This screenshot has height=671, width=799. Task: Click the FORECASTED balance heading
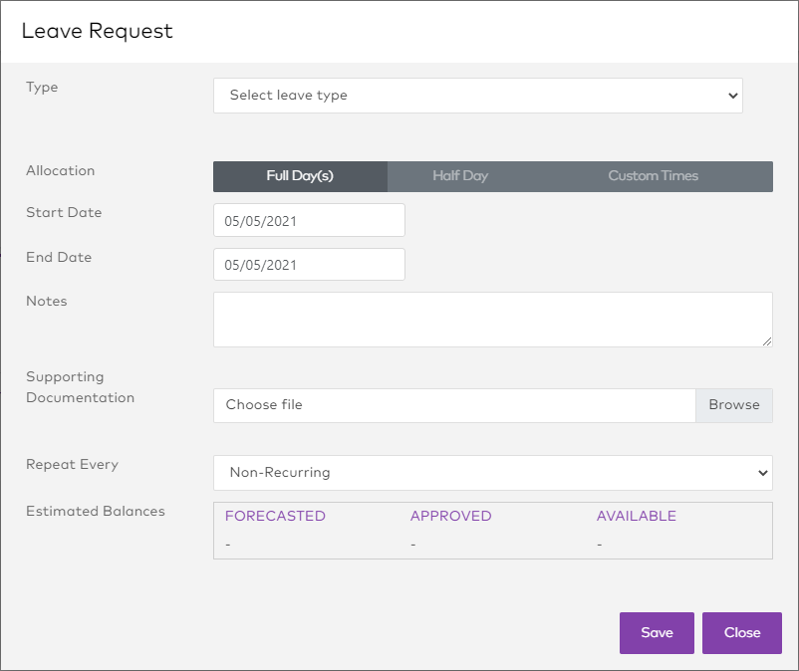[275, 516]
